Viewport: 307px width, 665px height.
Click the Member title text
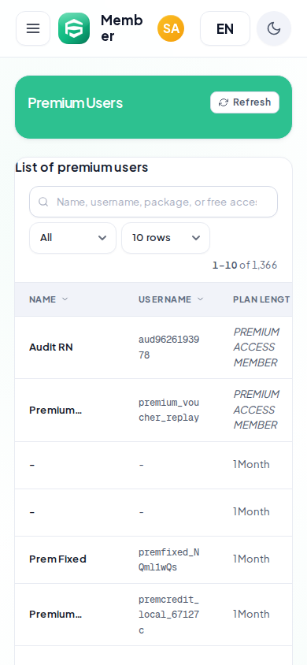coord(121,28)
